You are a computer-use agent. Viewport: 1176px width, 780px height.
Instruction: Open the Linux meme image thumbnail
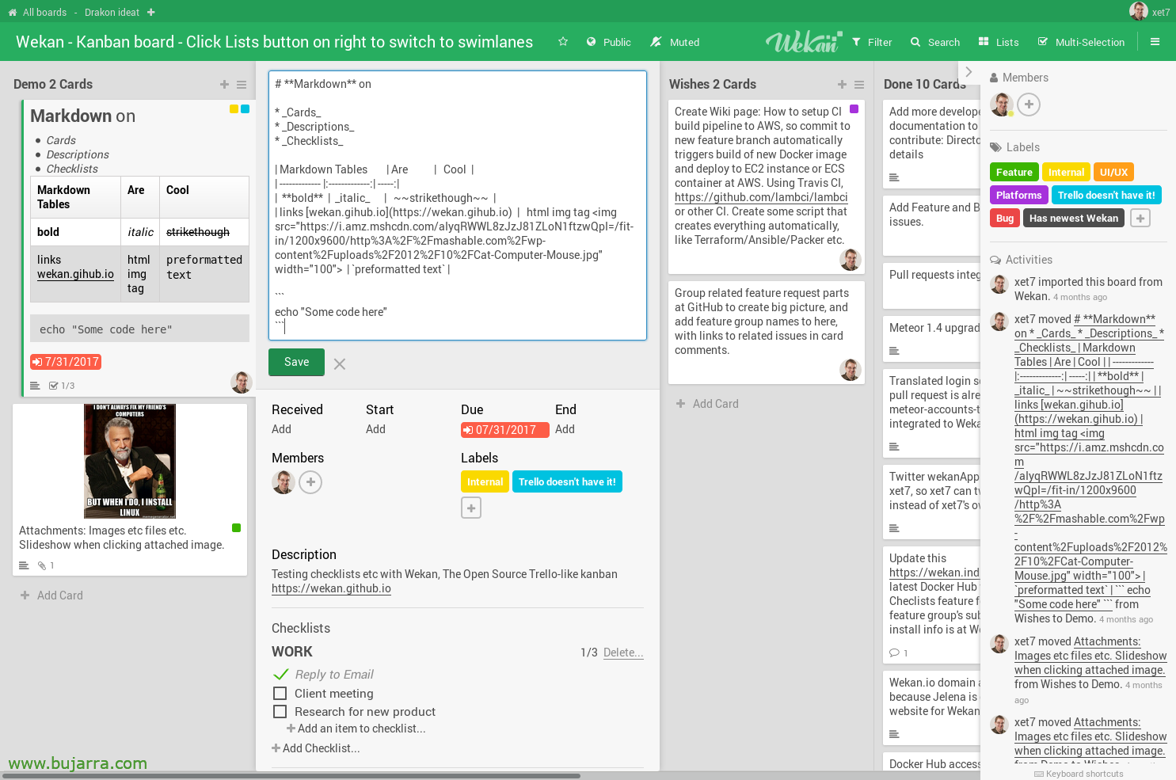(x=130, y=461)
